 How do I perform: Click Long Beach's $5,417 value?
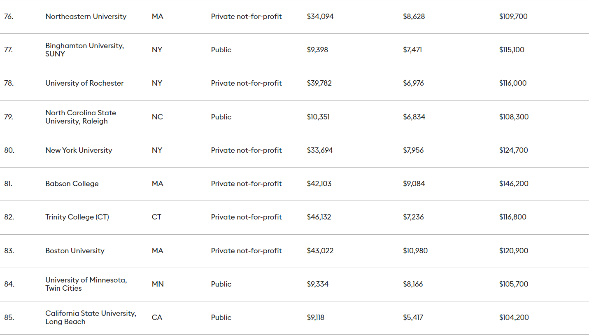(413, 317)
